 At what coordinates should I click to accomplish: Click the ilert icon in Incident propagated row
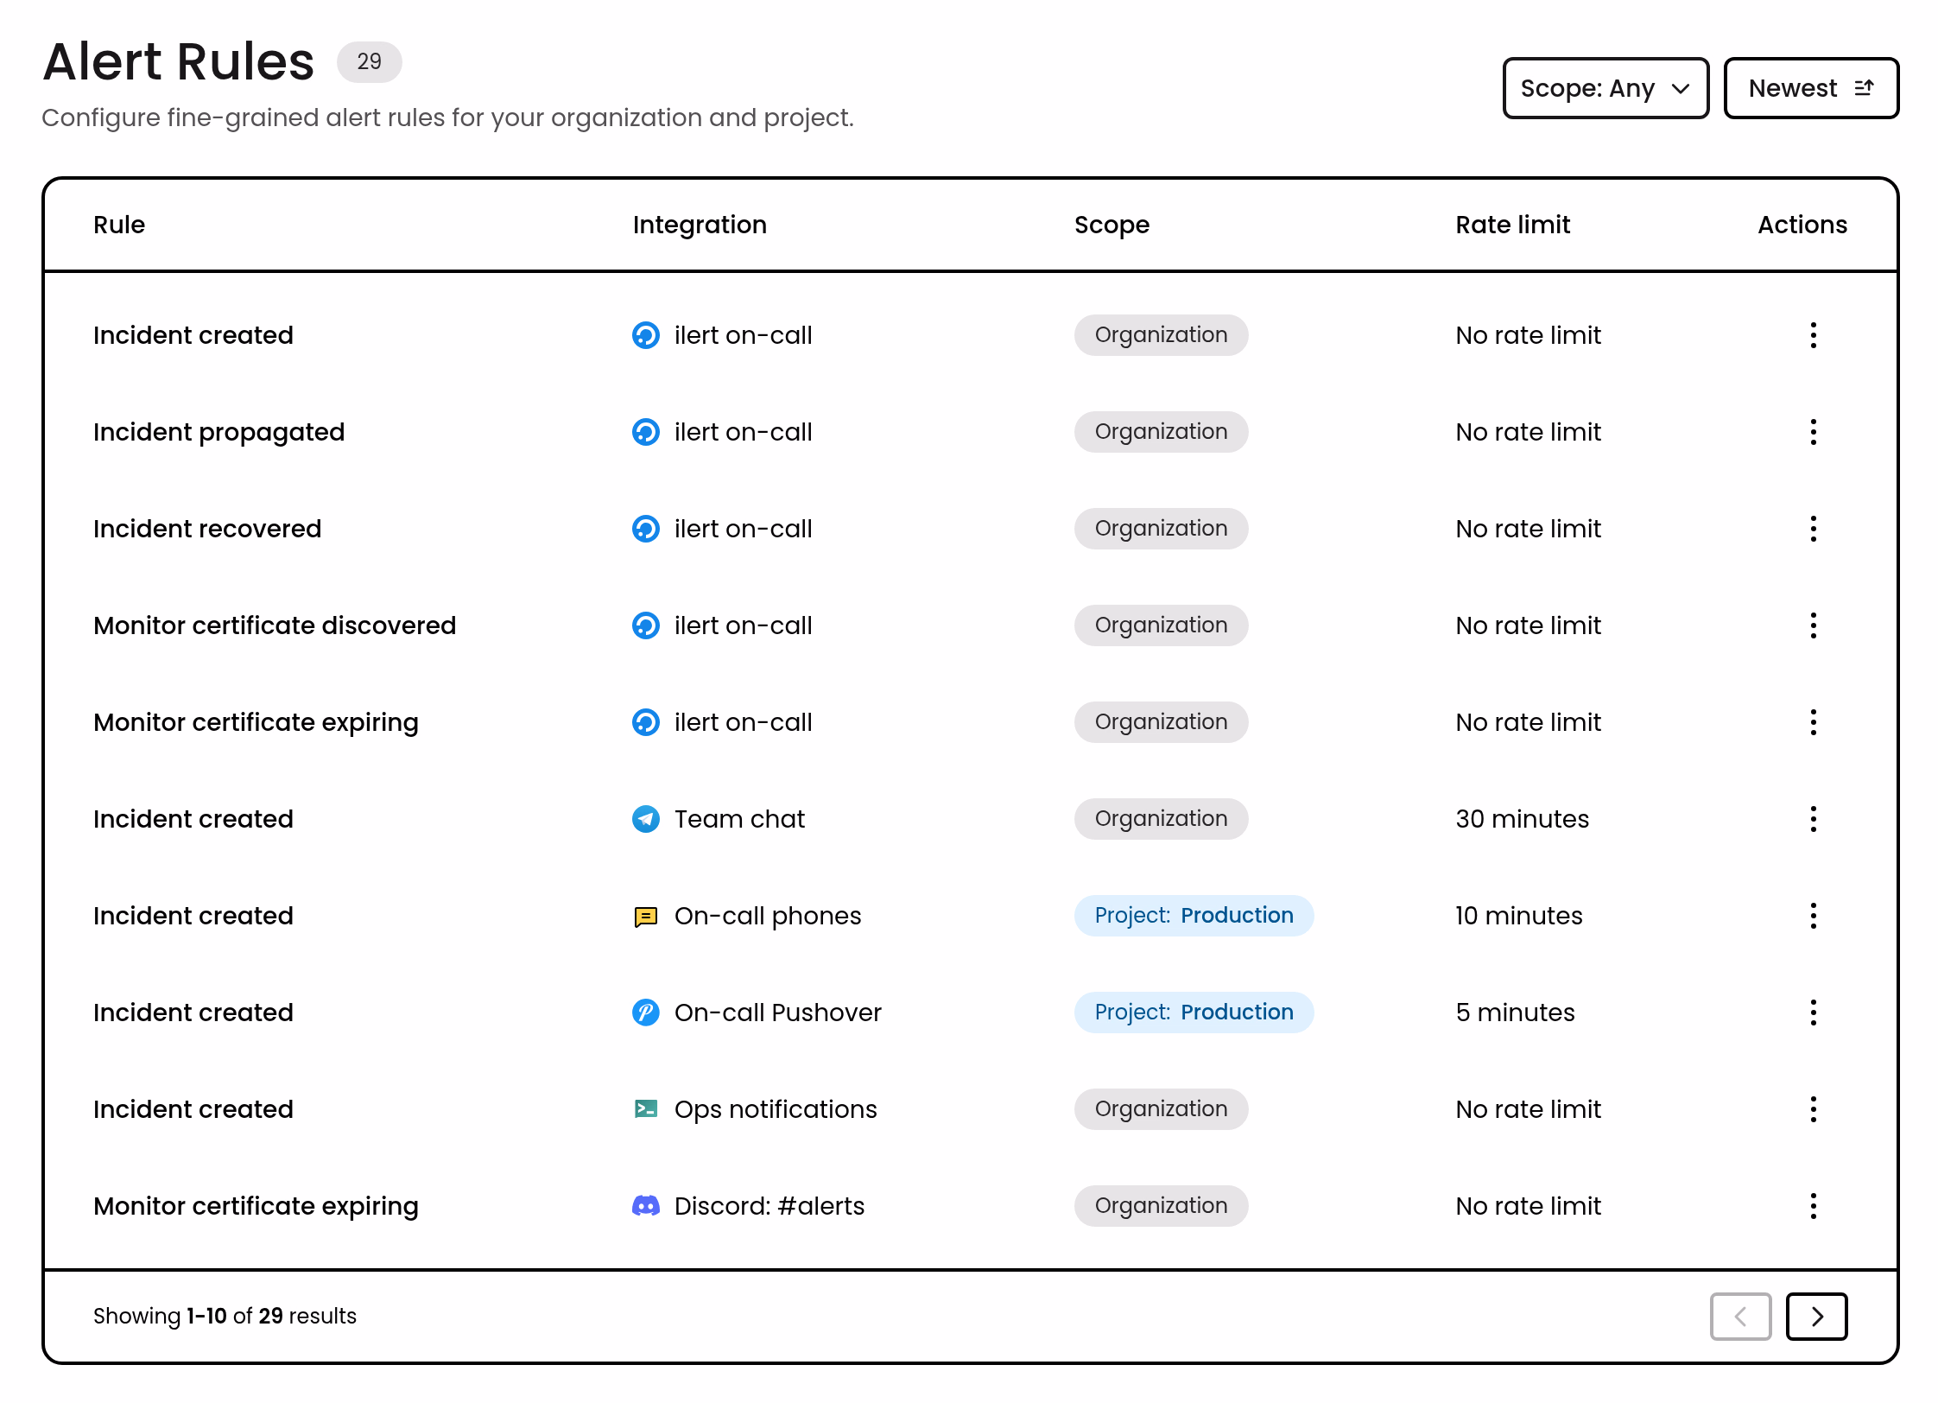(646, 432)
